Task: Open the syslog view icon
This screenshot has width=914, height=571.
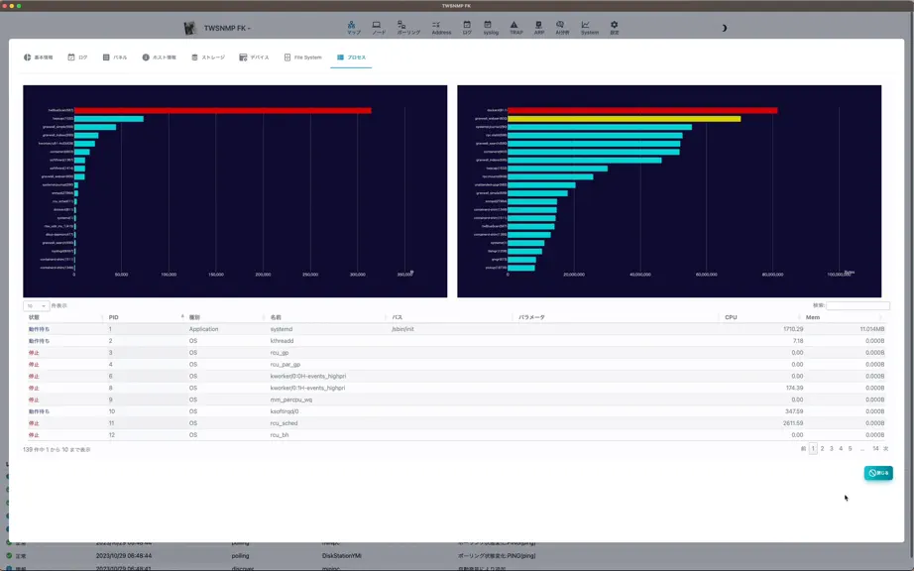Action: (x=491, y=28)
